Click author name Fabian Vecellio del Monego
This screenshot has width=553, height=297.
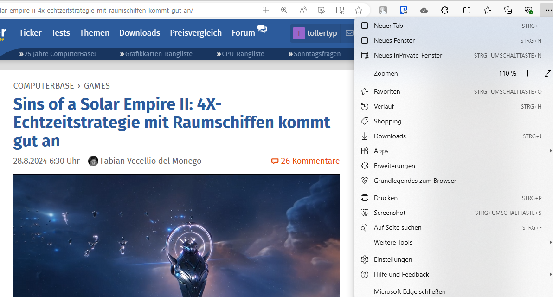click(151, 161)
